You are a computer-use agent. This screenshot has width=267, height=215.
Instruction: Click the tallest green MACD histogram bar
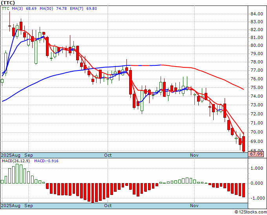pos(17,174)
